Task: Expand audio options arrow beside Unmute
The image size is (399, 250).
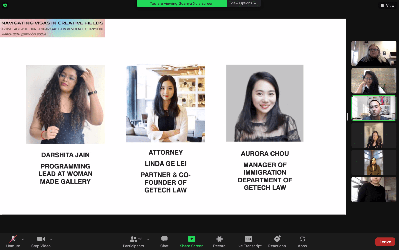Action: coord(23,239)
